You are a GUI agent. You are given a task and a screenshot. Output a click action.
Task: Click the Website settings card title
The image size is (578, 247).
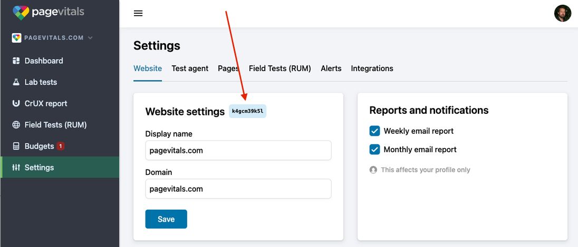click(185, 112)
